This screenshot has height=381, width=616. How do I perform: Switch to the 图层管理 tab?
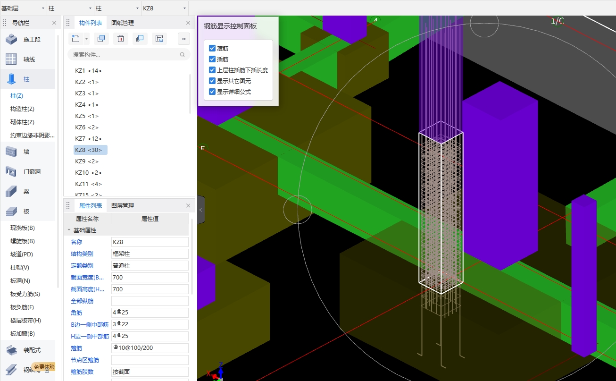point(123,205)
